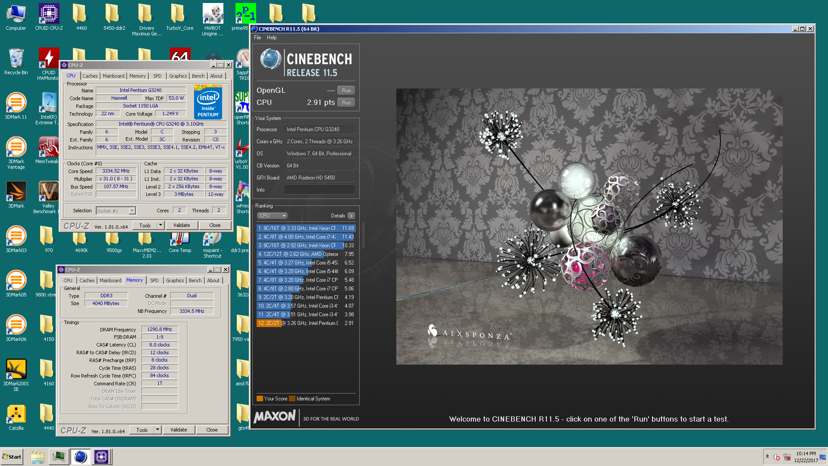
Task: Click Validate in lower CPU-Z window
Action: point(179,430)
